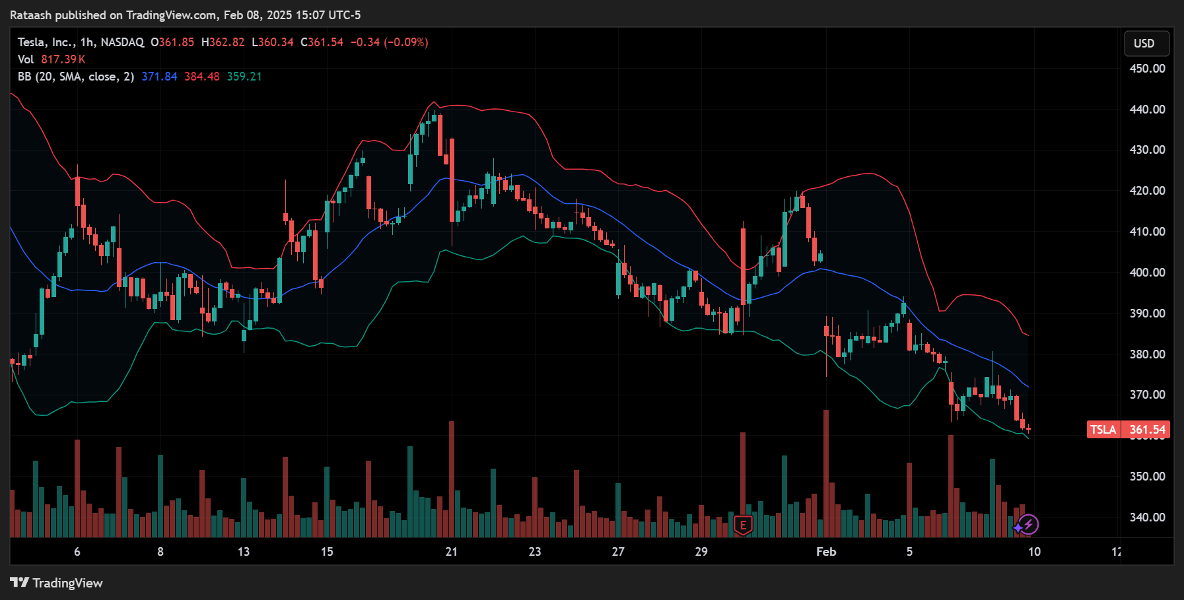Click the high price value 362.82

click(x=226, y=42)
